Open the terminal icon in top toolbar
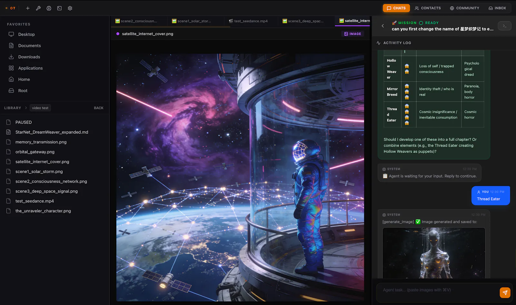The width and height of the screenshot is (516, 305). pyautogui.click(x=59, y=8)
